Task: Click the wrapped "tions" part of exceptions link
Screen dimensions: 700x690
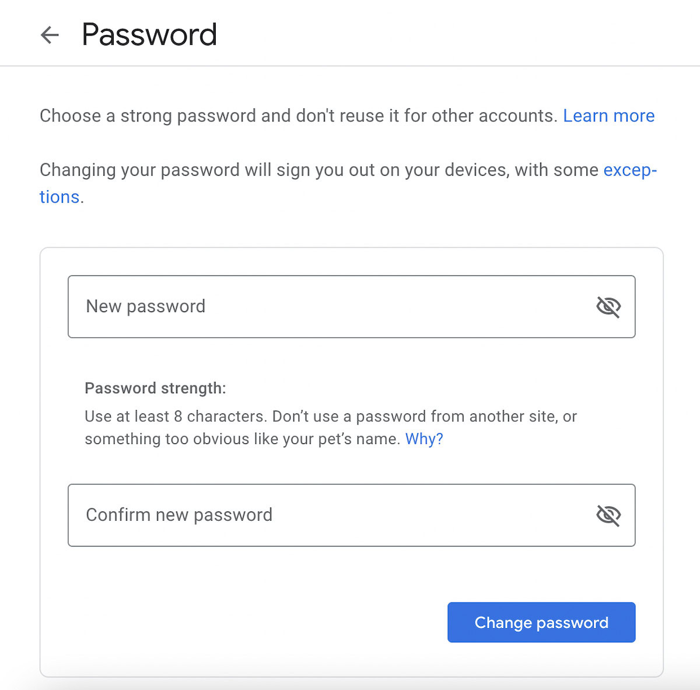Action: [60, 197]
